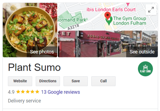Get Directions to Plant Sumo
Viewport: 160px width, 111px height.
[x=48, y=81]
